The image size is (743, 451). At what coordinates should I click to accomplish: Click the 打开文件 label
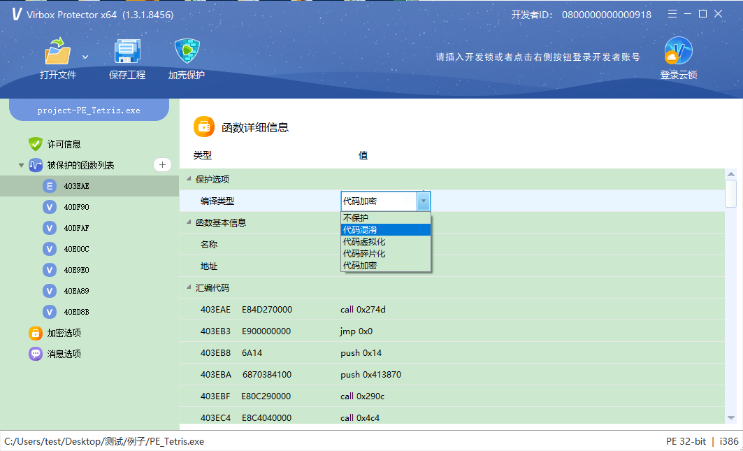[58, 75]
